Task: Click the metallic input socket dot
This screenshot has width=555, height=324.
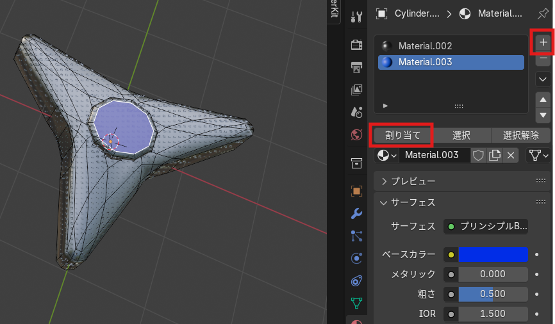Action: pos(451,275)
